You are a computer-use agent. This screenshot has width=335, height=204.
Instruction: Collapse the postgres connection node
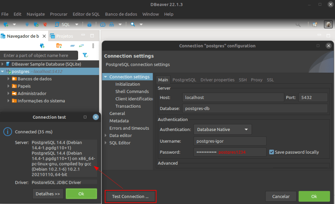(3, 71)
